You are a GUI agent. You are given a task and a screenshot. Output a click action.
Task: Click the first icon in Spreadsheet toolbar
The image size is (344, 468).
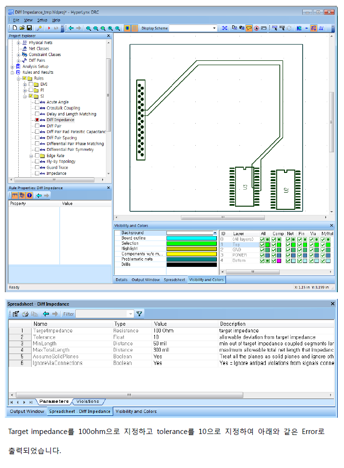click(x=15, y=314)
